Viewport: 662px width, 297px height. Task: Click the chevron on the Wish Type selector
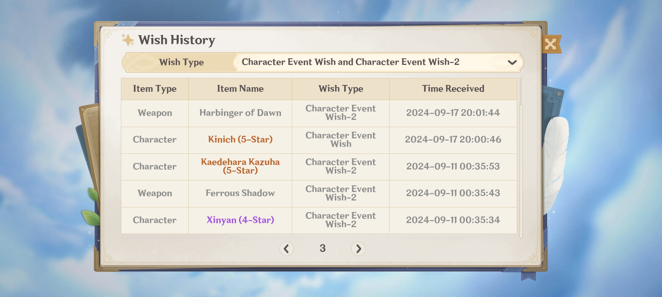512,63
